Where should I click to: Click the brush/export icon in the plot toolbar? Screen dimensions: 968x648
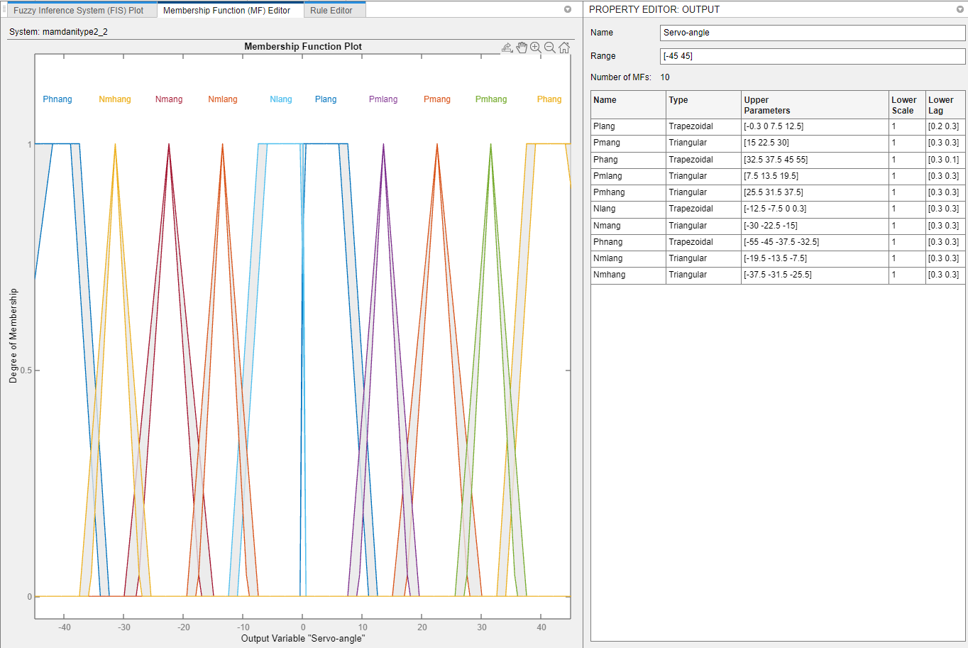[507, 48]
